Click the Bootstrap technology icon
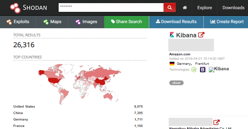Screen dimensions: 248x129 (x=203, y=70)
